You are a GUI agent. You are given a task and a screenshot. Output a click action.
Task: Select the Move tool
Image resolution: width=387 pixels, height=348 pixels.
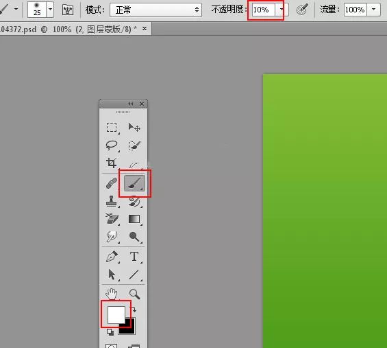[134, 128]
